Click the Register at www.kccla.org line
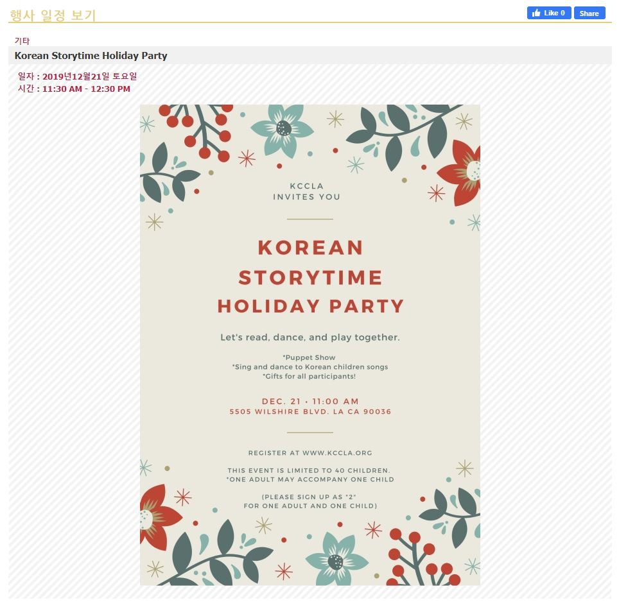 point(310,453)
